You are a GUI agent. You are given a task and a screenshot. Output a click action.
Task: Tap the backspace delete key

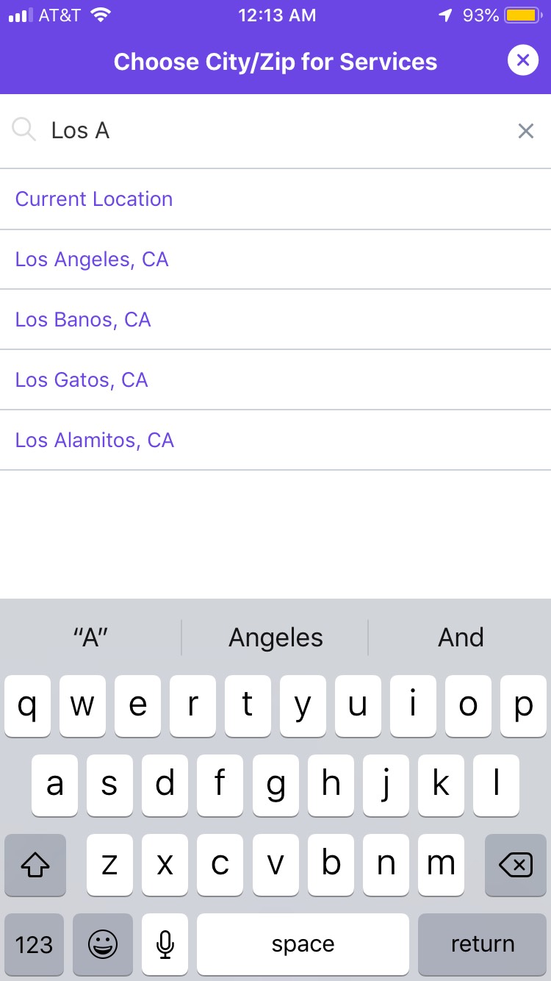click(x=516, y=865)
